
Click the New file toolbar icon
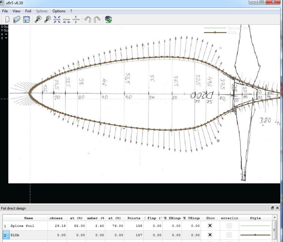7,19
